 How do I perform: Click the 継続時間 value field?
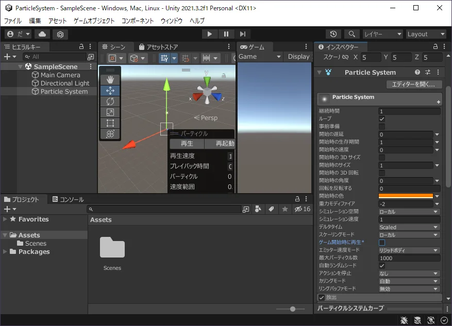(x=409, y=111)
